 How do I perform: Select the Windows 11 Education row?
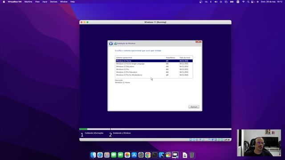coord(154,67)
